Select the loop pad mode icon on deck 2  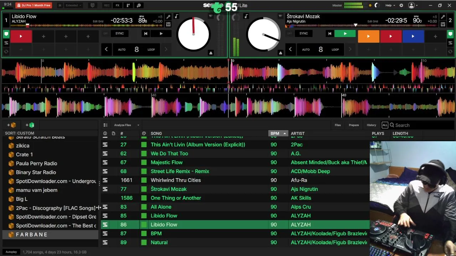[x=450, y=52]
